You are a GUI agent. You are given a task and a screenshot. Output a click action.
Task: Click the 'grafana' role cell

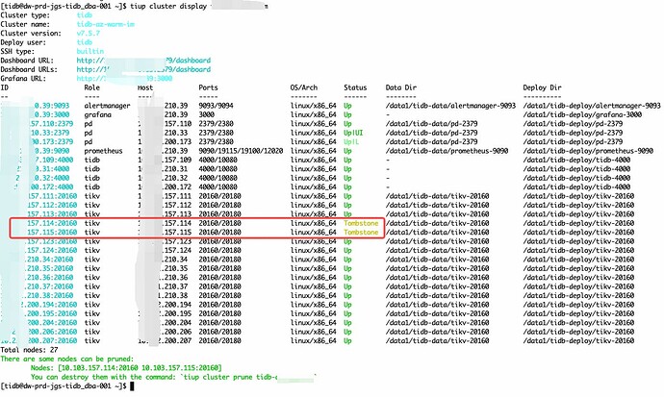pos(98,114)
